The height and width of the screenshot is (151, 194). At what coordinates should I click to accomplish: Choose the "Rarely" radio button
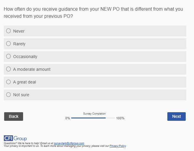[x=8, y=44]
